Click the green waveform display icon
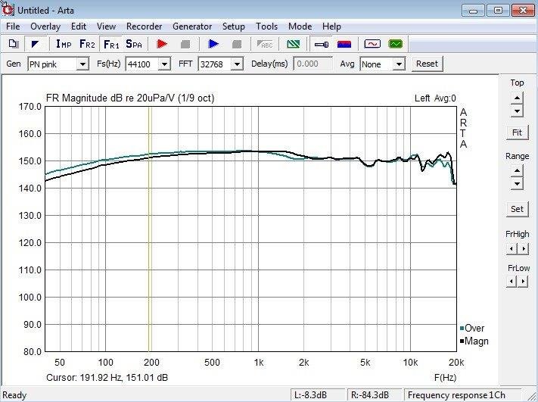 click(396, 44)
